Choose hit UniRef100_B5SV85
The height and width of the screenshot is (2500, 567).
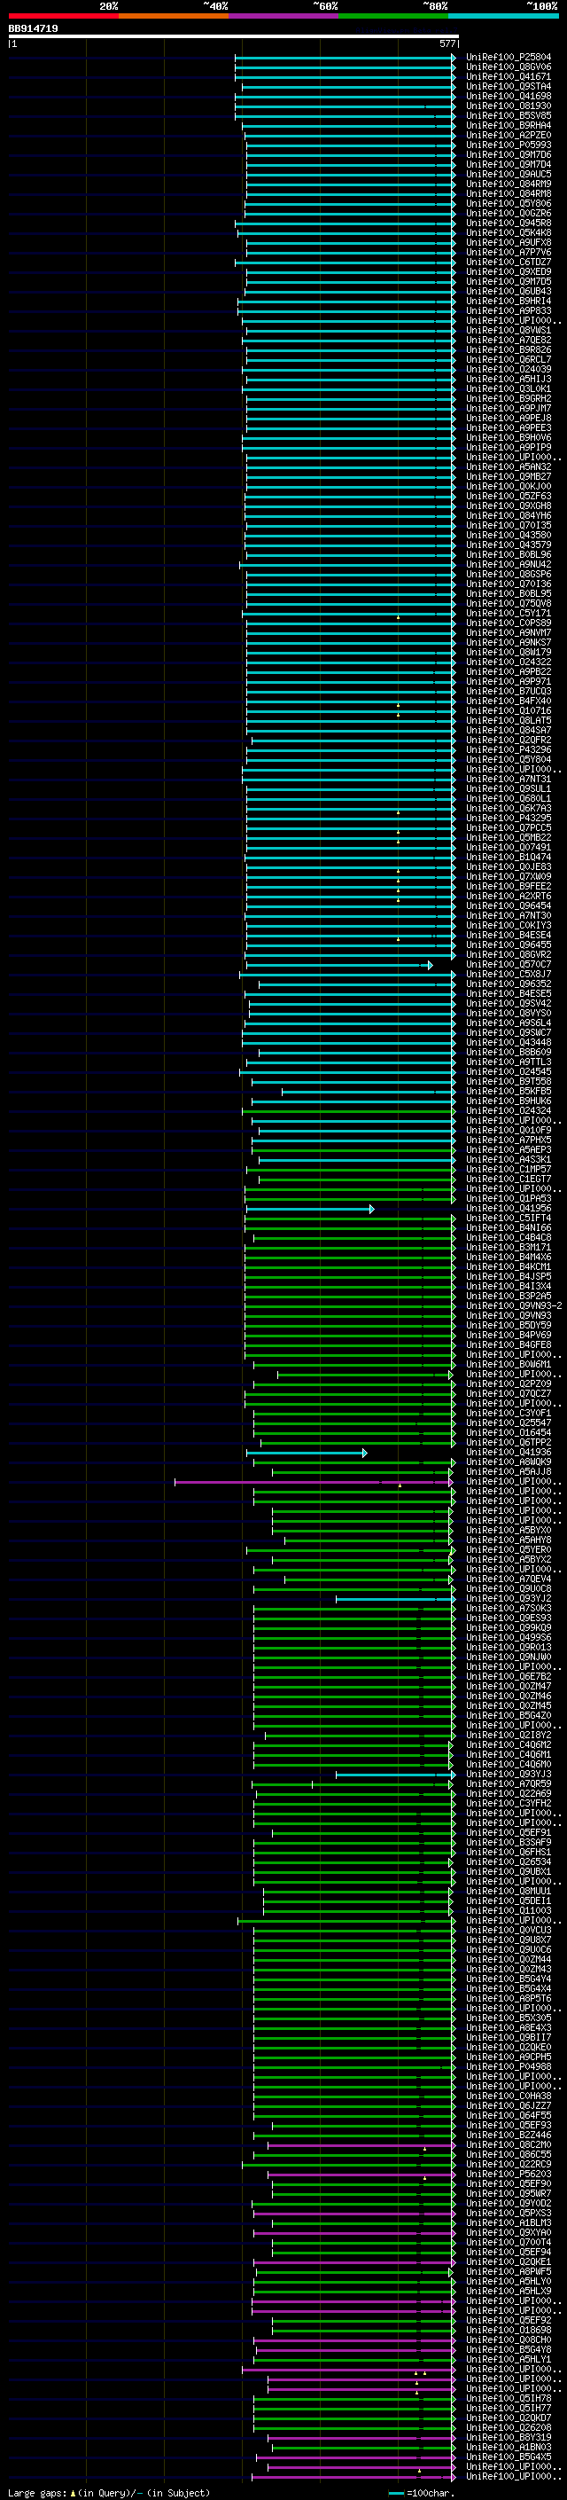(x=508, y=115)
